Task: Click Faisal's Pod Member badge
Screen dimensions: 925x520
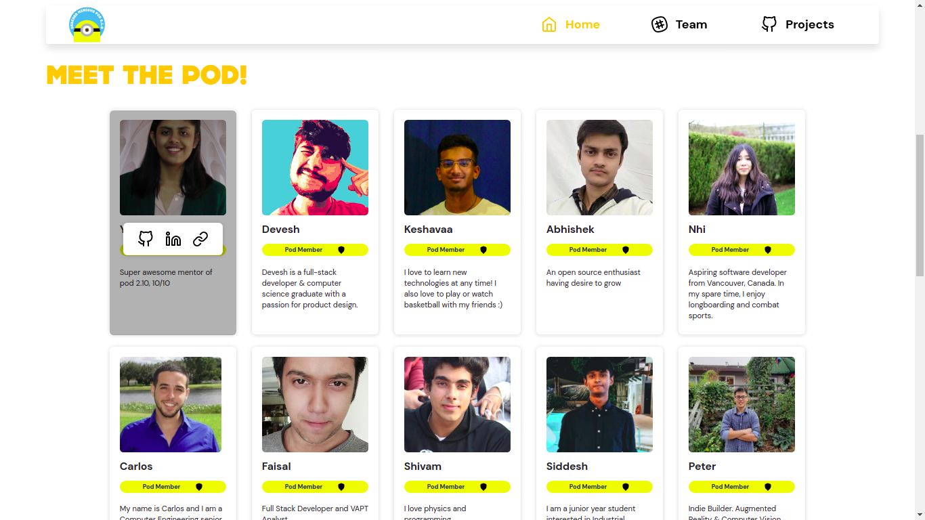Action: (x=315, y=487)
